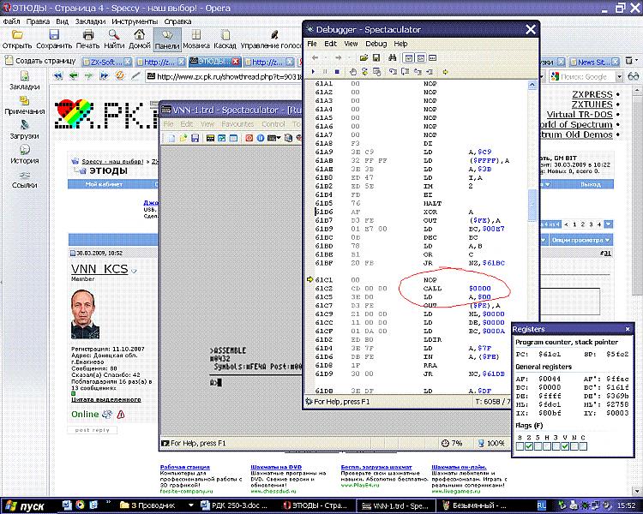Click the Run arrow icon in Debugger toolbar
This screenshot has width=643, height=514.
(x=312, y=72)
